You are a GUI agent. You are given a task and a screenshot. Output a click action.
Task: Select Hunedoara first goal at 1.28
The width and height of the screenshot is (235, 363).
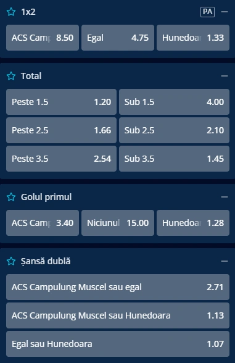193,223
